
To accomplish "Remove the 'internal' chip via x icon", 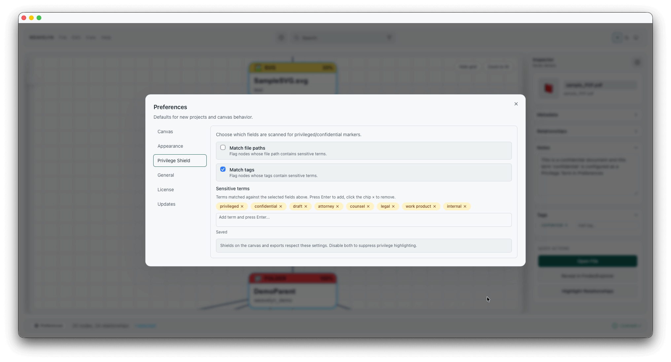I will (465, 206).
